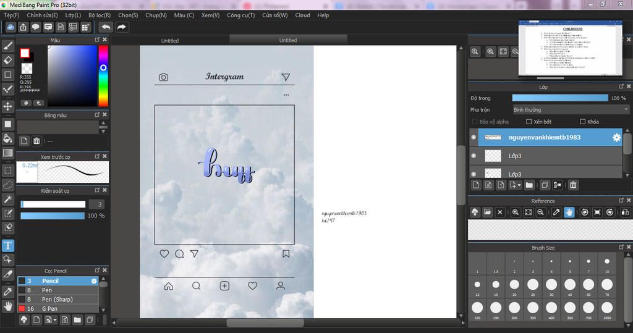633x333 pixels.
Task: Select the Bucket fill tool
Action: (7, 138)
